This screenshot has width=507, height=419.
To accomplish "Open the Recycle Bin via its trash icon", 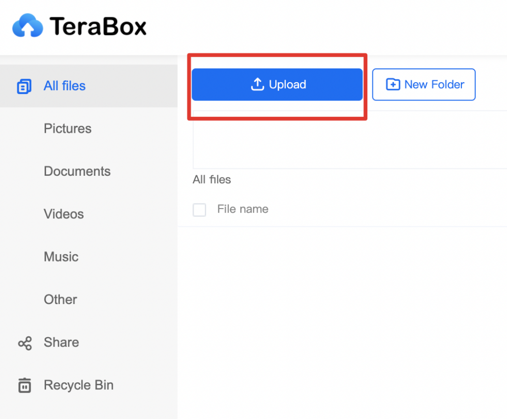I will click(x=24, y=385).
